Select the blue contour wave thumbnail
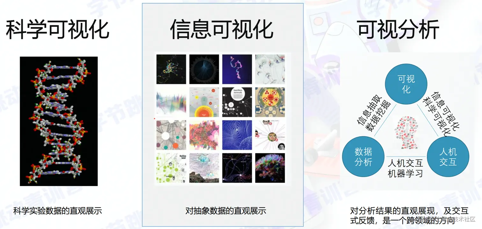Viewport: 482px width, 229px height. point(237,135)
